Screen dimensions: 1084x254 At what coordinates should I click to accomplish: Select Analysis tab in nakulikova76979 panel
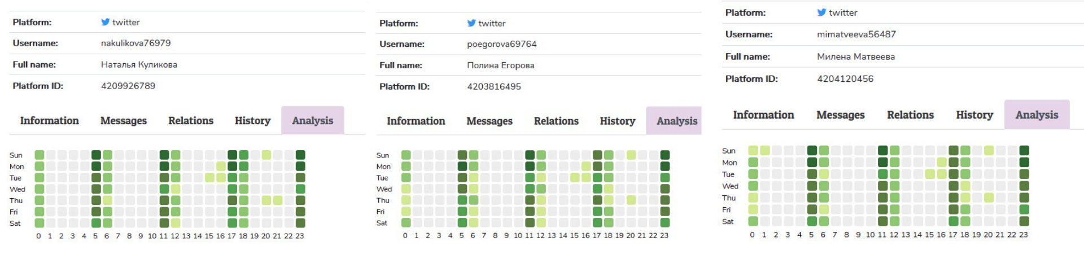tap(312, 121)
